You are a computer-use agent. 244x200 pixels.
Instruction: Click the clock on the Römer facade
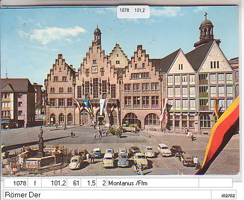pyautogui.click(x=95, y=69)
